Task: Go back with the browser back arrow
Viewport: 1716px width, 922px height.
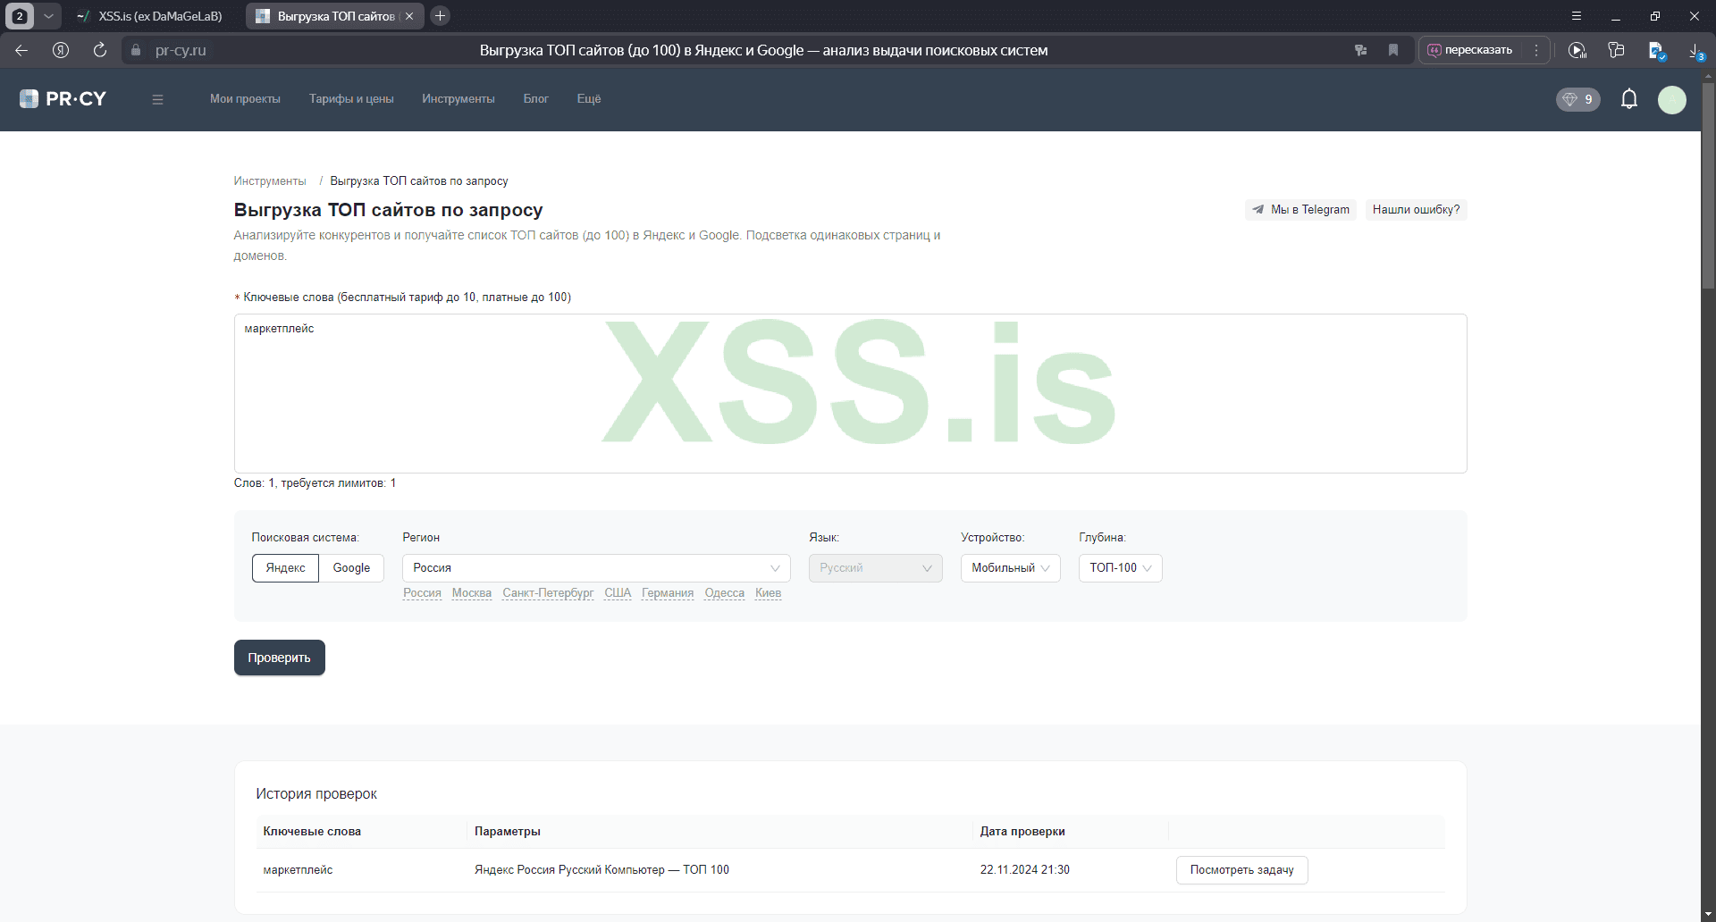Action: 21,50
